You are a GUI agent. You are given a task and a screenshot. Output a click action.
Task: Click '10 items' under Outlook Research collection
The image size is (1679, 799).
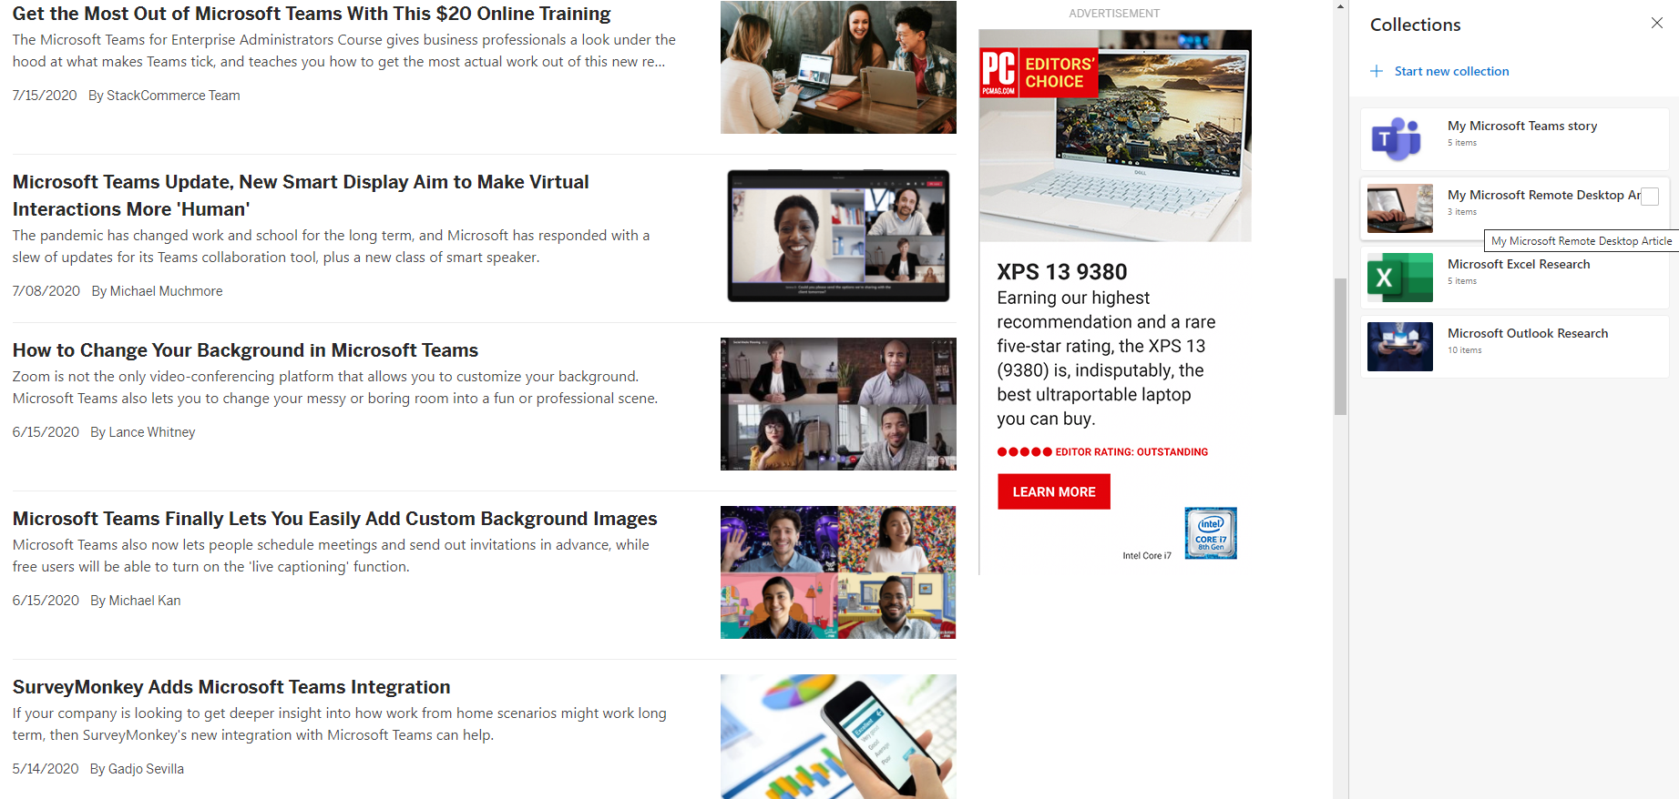(x=1465, y=350)
